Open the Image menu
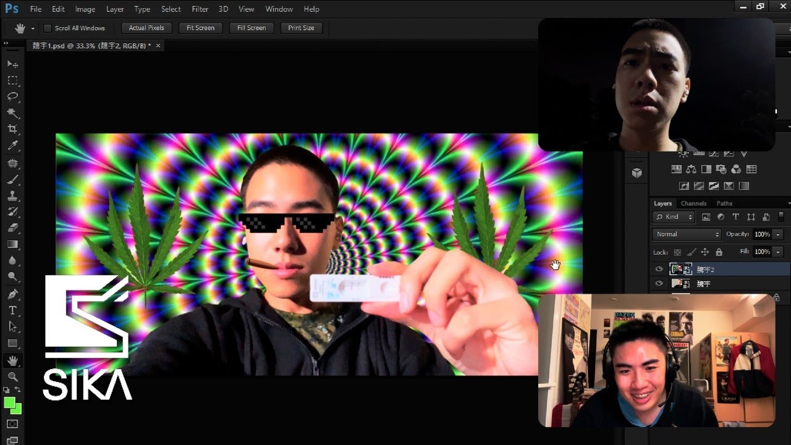 pos(85,9)
